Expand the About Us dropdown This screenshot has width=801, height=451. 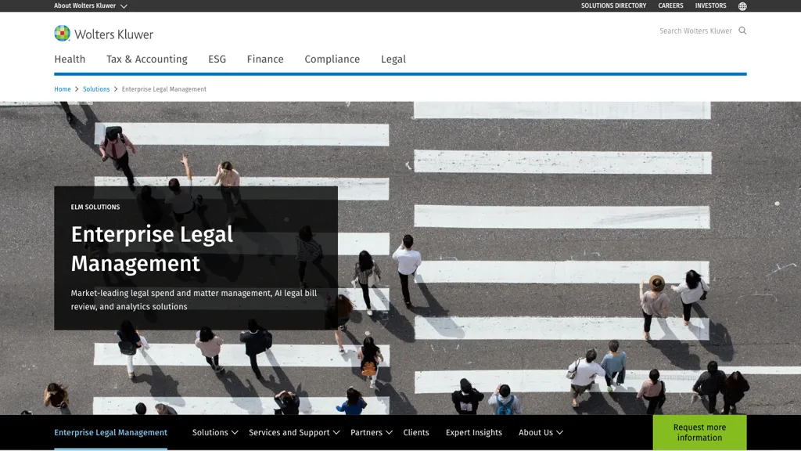tap(541, 432)
